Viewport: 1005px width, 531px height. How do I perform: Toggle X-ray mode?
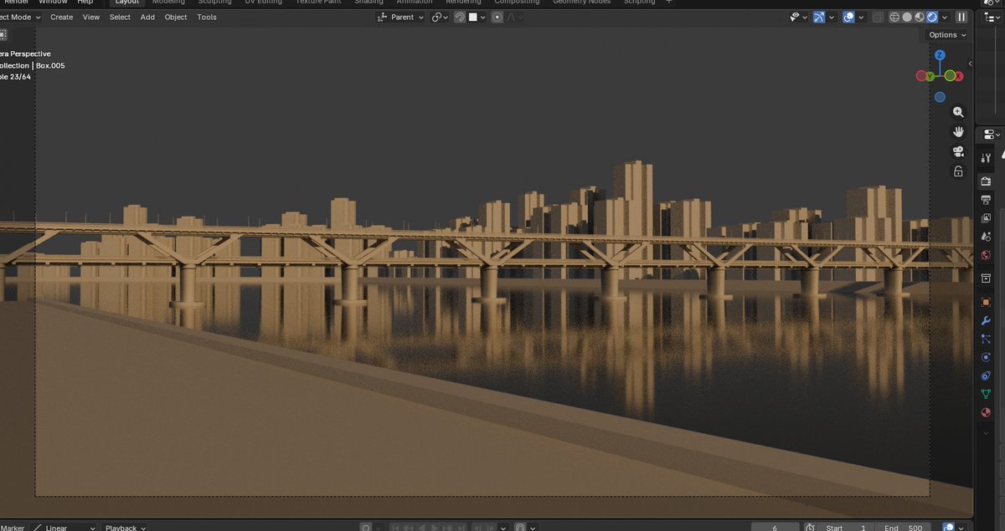pyautogui.click(x=877, y=17)
